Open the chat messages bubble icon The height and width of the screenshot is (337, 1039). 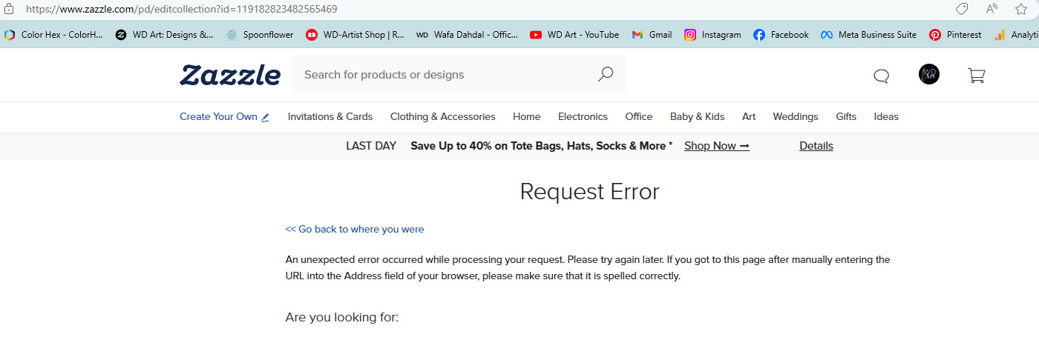881,76
